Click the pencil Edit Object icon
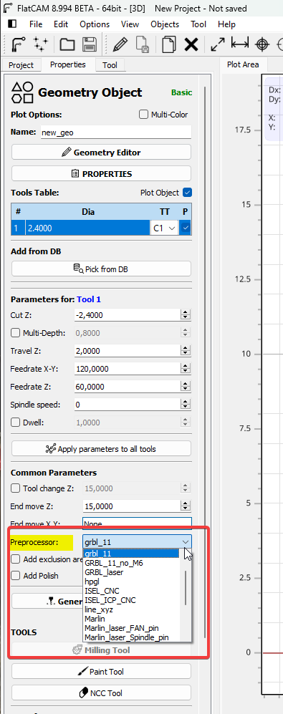The width and height of the screenshot is (283, 714). click(x=120, y=44)
